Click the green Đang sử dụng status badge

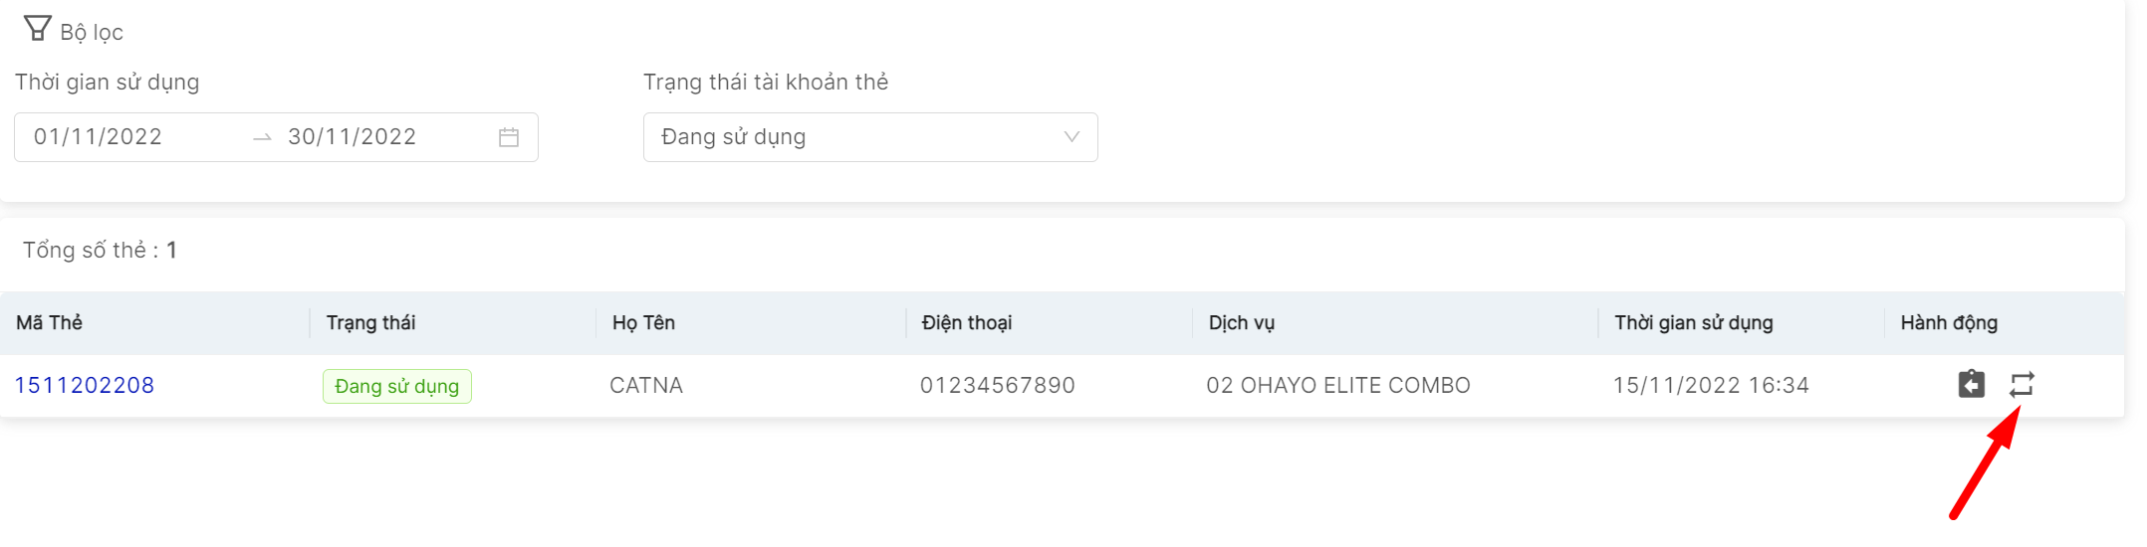coord(396,386)
